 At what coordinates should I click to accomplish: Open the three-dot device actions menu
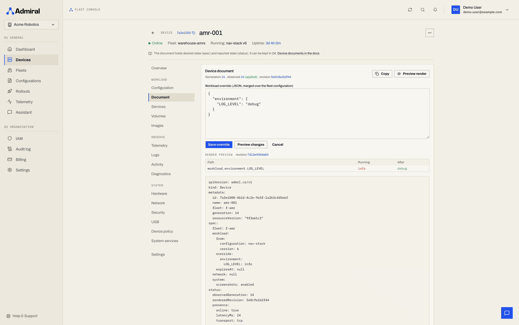pos(429,33)
